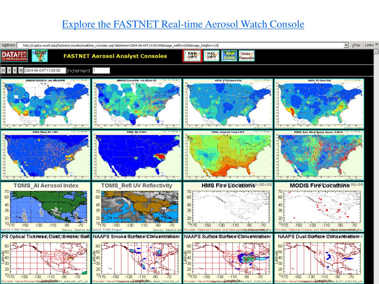Open the NAAPS Dust Surface Concentration map

tap(319, 258)
